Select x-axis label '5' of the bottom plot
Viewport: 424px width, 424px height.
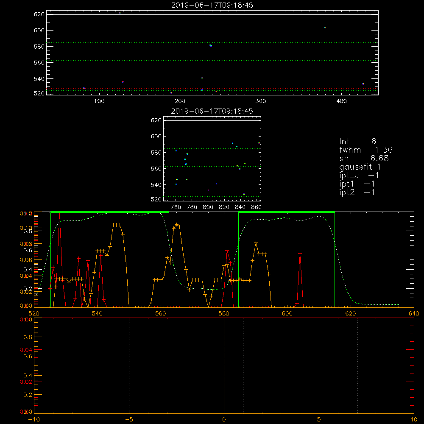(319, 419)
